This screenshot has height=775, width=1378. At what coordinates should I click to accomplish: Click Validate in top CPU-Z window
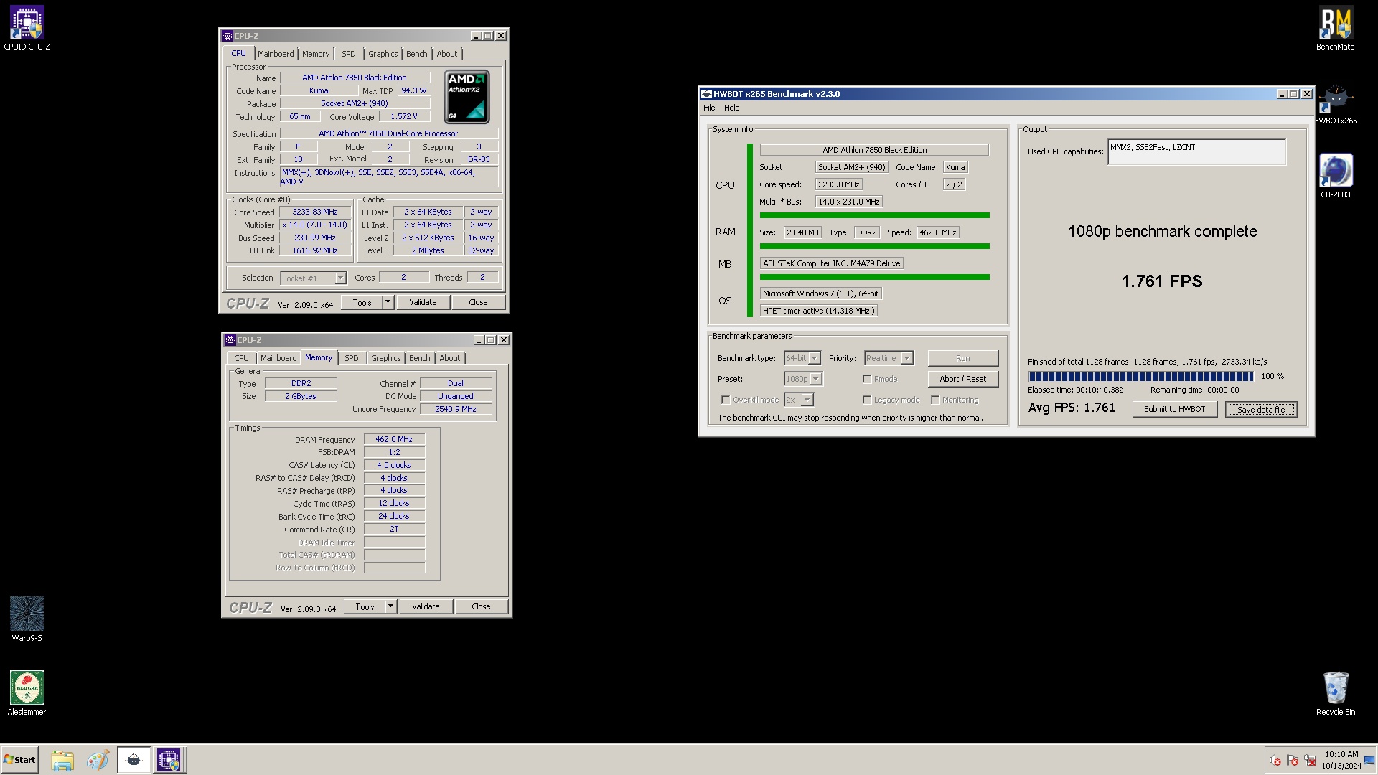(423, 303)
